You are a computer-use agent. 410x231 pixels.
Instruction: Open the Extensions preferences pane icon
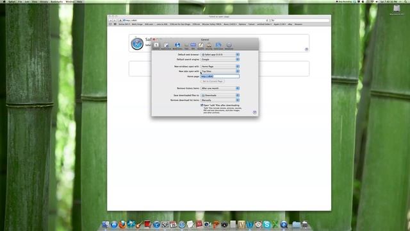(x=218, y=46)
